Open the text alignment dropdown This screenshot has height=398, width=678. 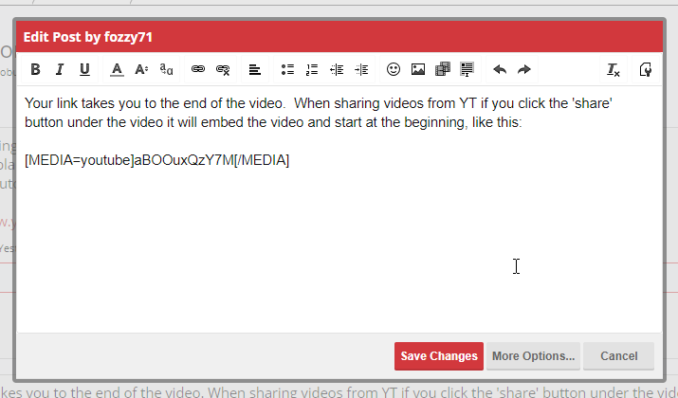coord(255,69)
